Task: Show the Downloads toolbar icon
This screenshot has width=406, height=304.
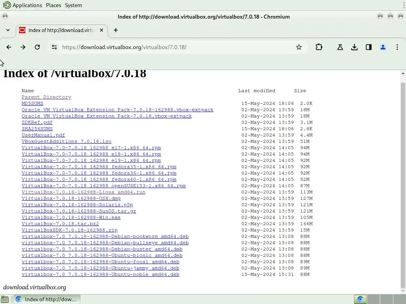Action: pyautogui.click(x=354, y=47)
